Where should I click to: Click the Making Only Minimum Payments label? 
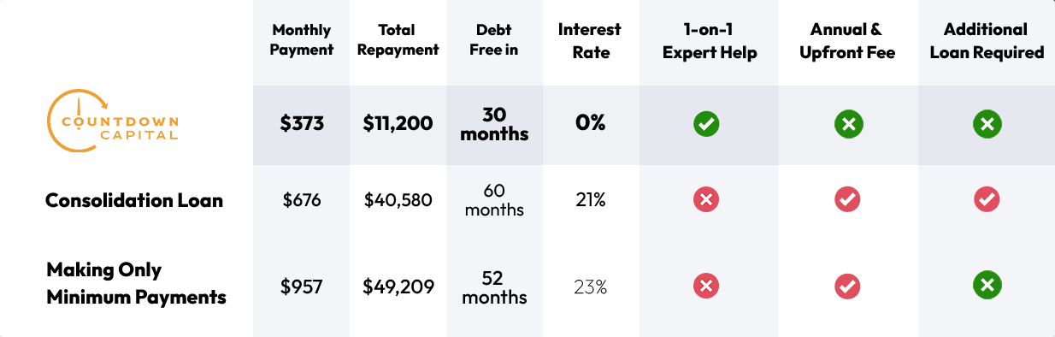coord(136,284)
